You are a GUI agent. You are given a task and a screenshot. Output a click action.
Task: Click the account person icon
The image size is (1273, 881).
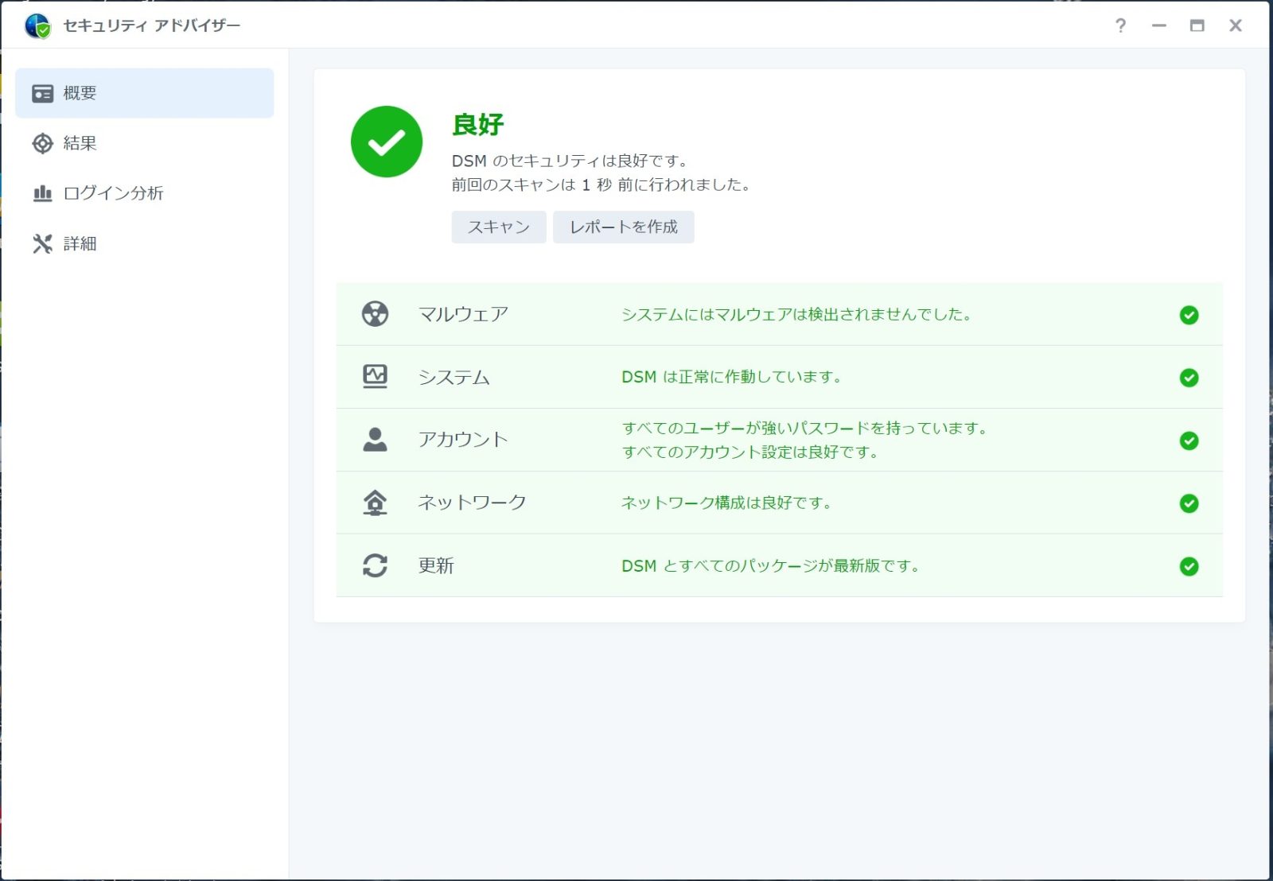[375, 440]
